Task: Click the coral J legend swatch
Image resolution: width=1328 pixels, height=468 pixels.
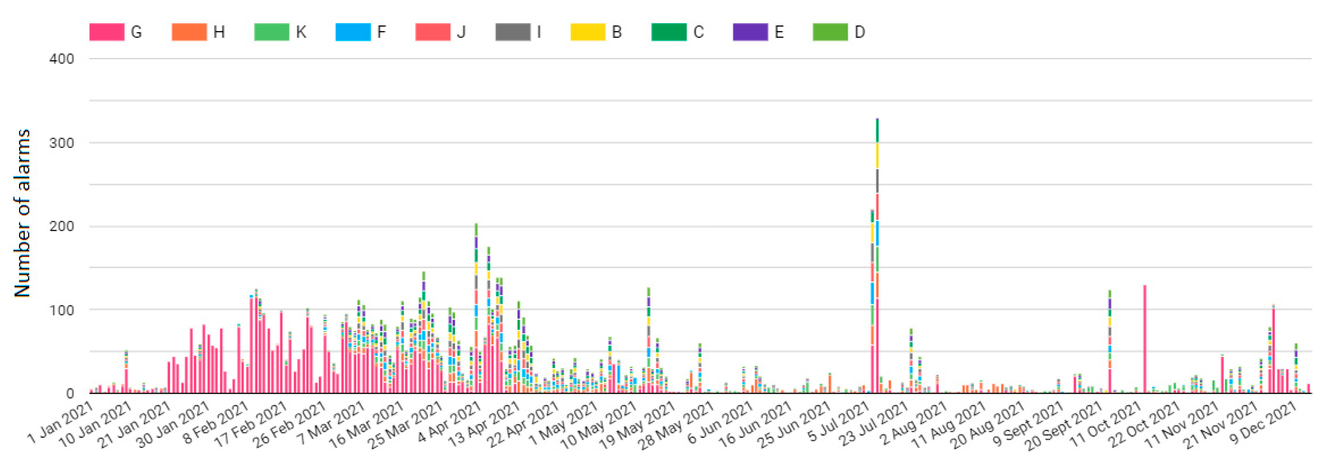Action: click(433, 32)
